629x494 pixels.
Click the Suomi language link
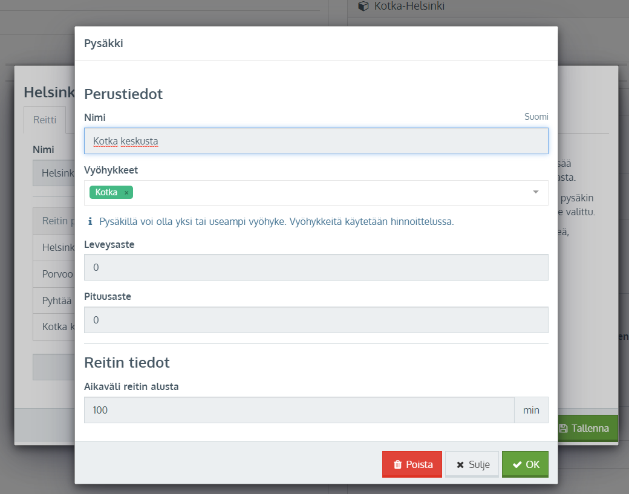point(536,117)
